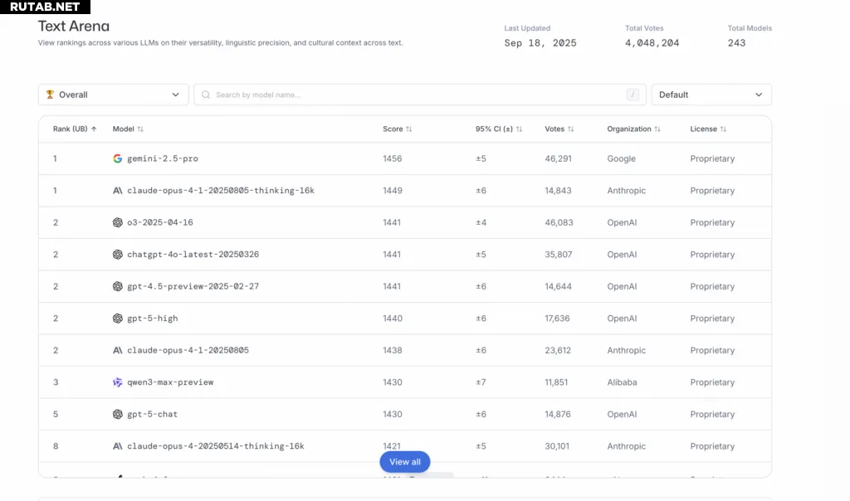Image resolution: width=850 pixels, height=501 pixels.
Task: Click the votes value 23,612
Action: coord(558,350)
